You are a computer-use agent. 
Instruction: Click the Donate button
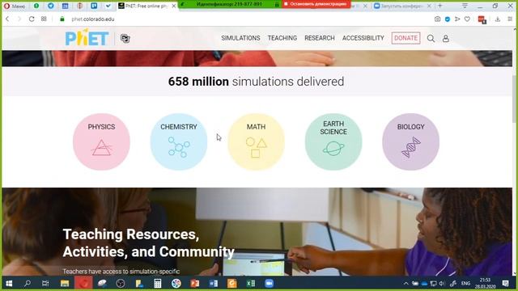point(405,38)
